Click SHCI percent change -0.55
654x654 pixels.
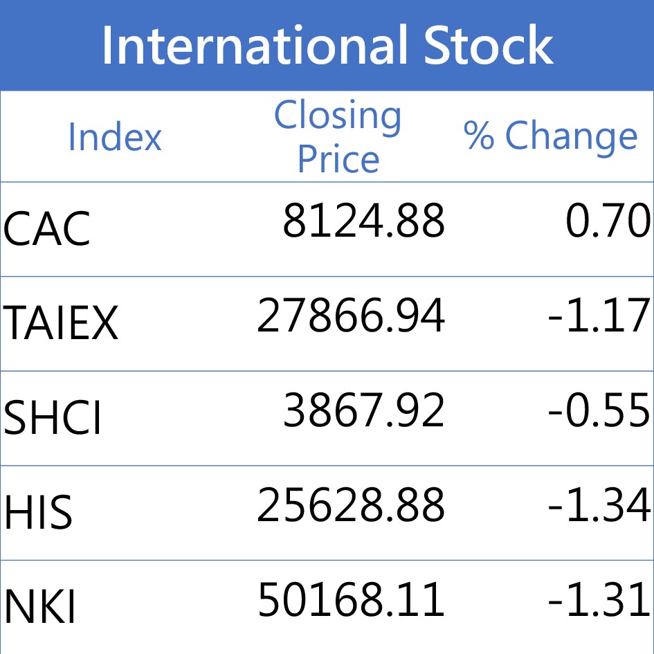599,411
